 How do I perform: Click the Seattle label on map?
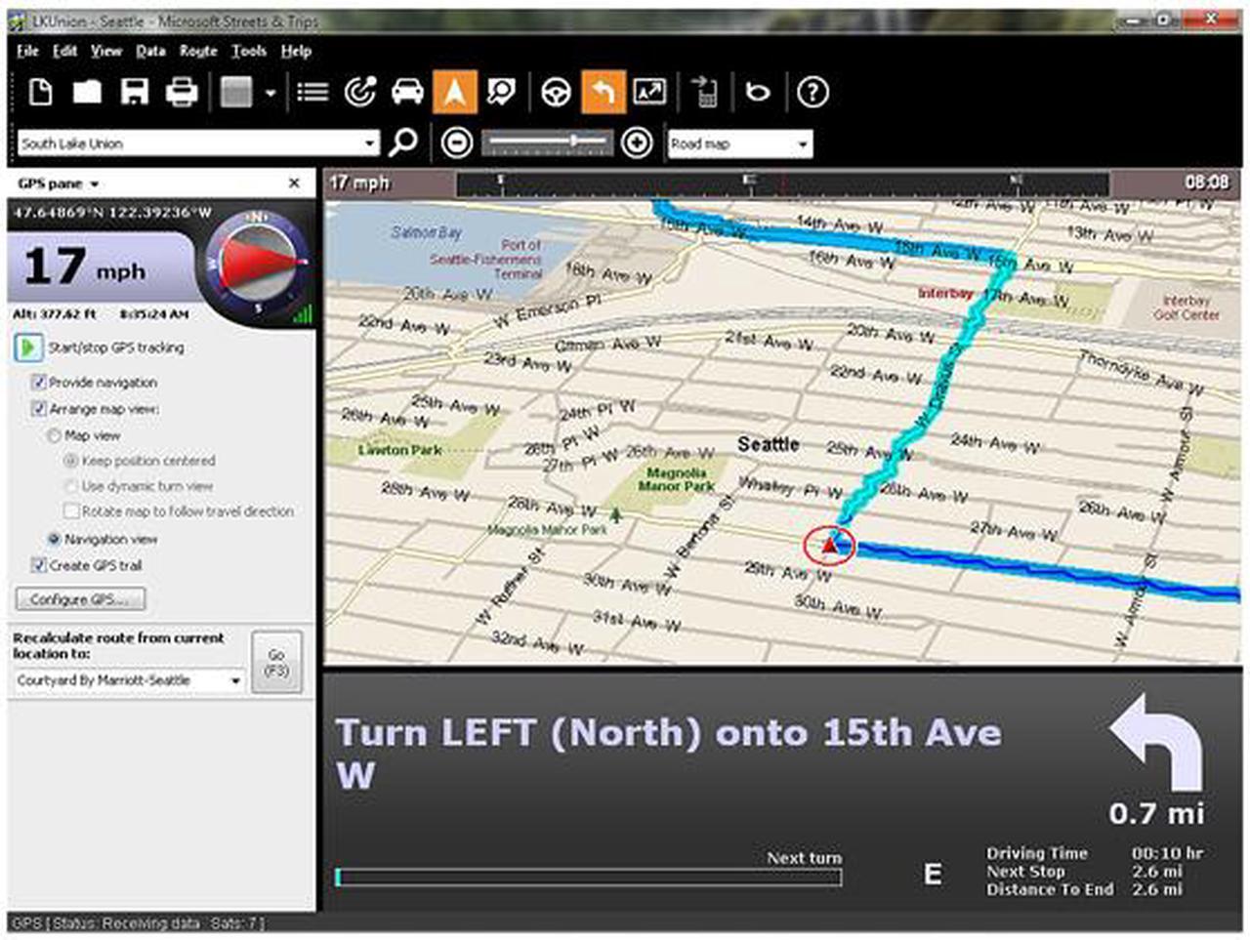768,444
